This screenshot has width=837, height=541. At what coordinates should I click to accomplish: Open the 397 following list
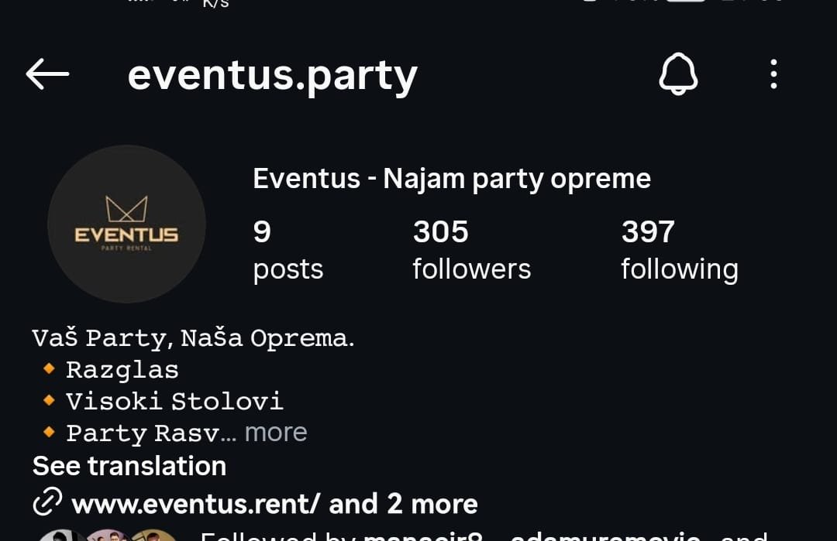679,249
